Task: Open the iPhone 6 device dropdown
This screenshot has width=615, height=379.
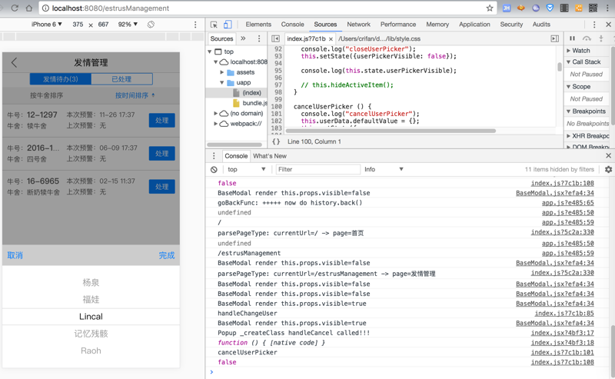Action: tap(46, 25)
